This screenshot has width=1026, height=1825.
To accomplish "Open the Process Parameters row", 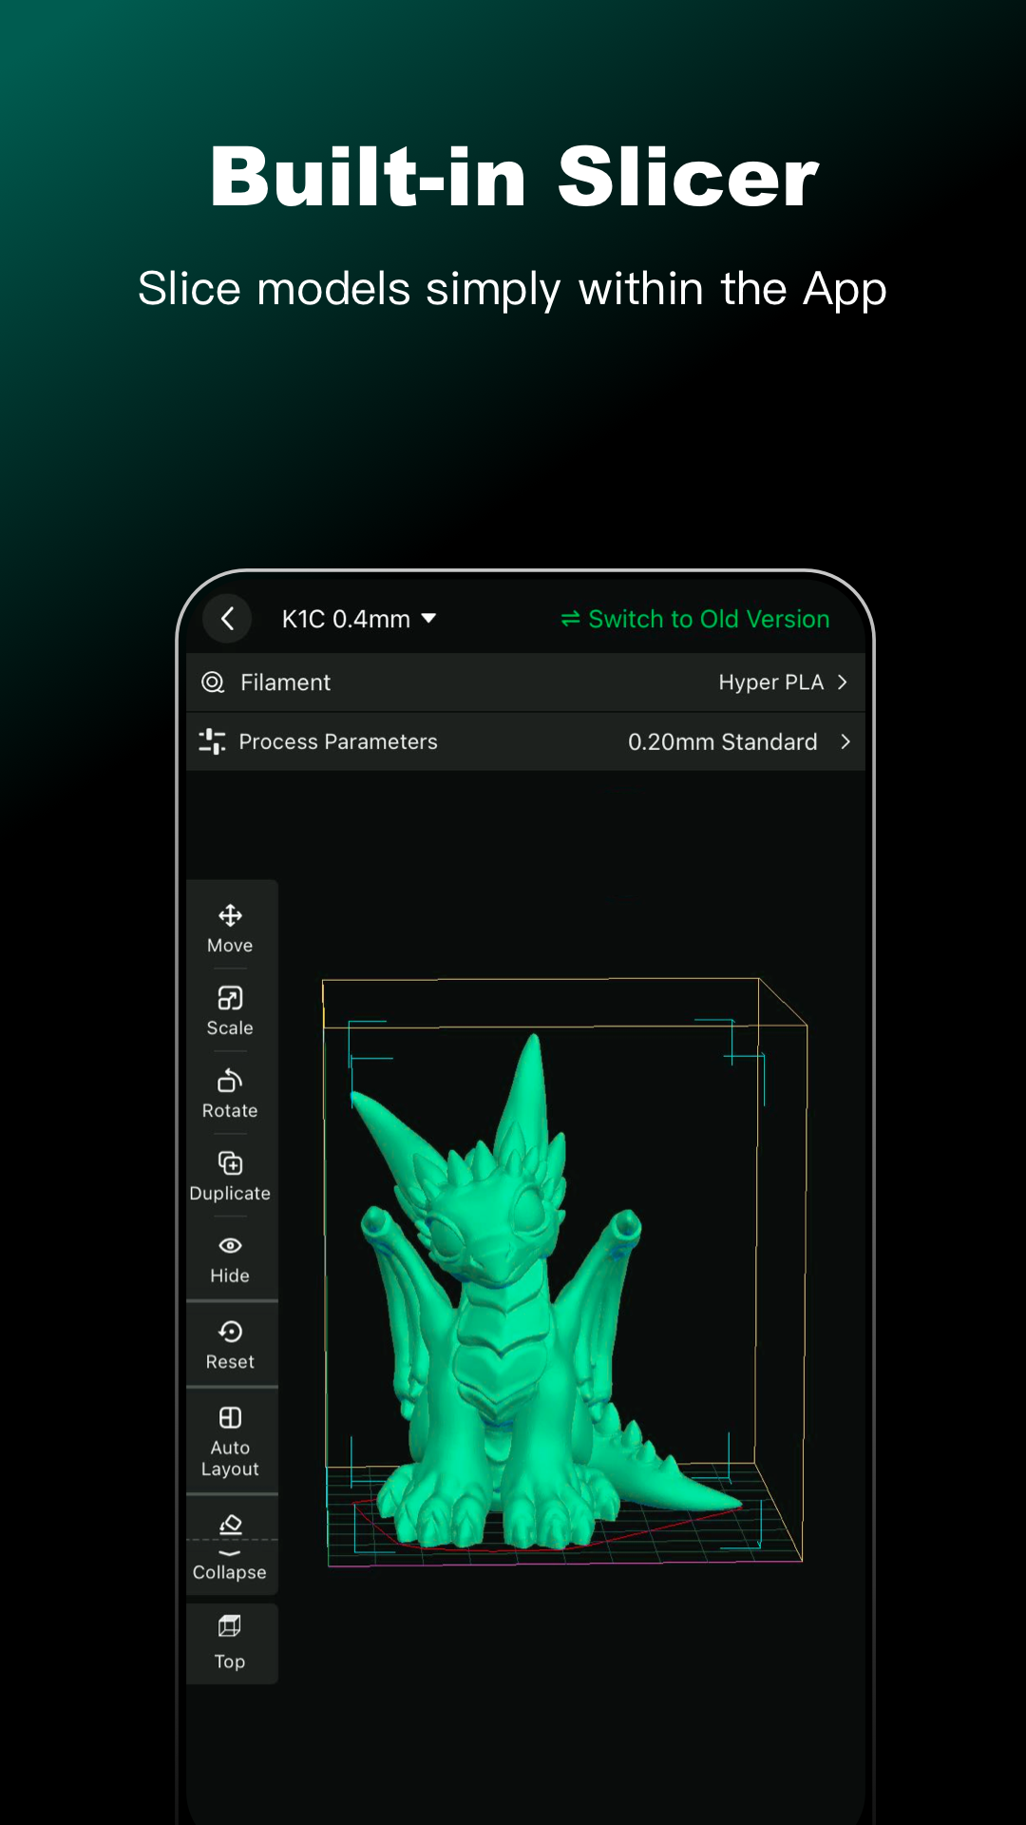I will click(x=525, y=741).
